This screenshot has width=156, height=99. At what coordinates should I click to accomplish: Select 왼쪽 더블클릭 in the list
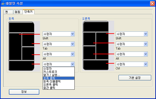(x=58, y=81)
